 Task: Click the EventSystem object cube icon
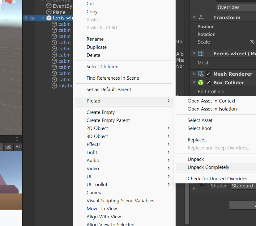(x=49, y=6)
